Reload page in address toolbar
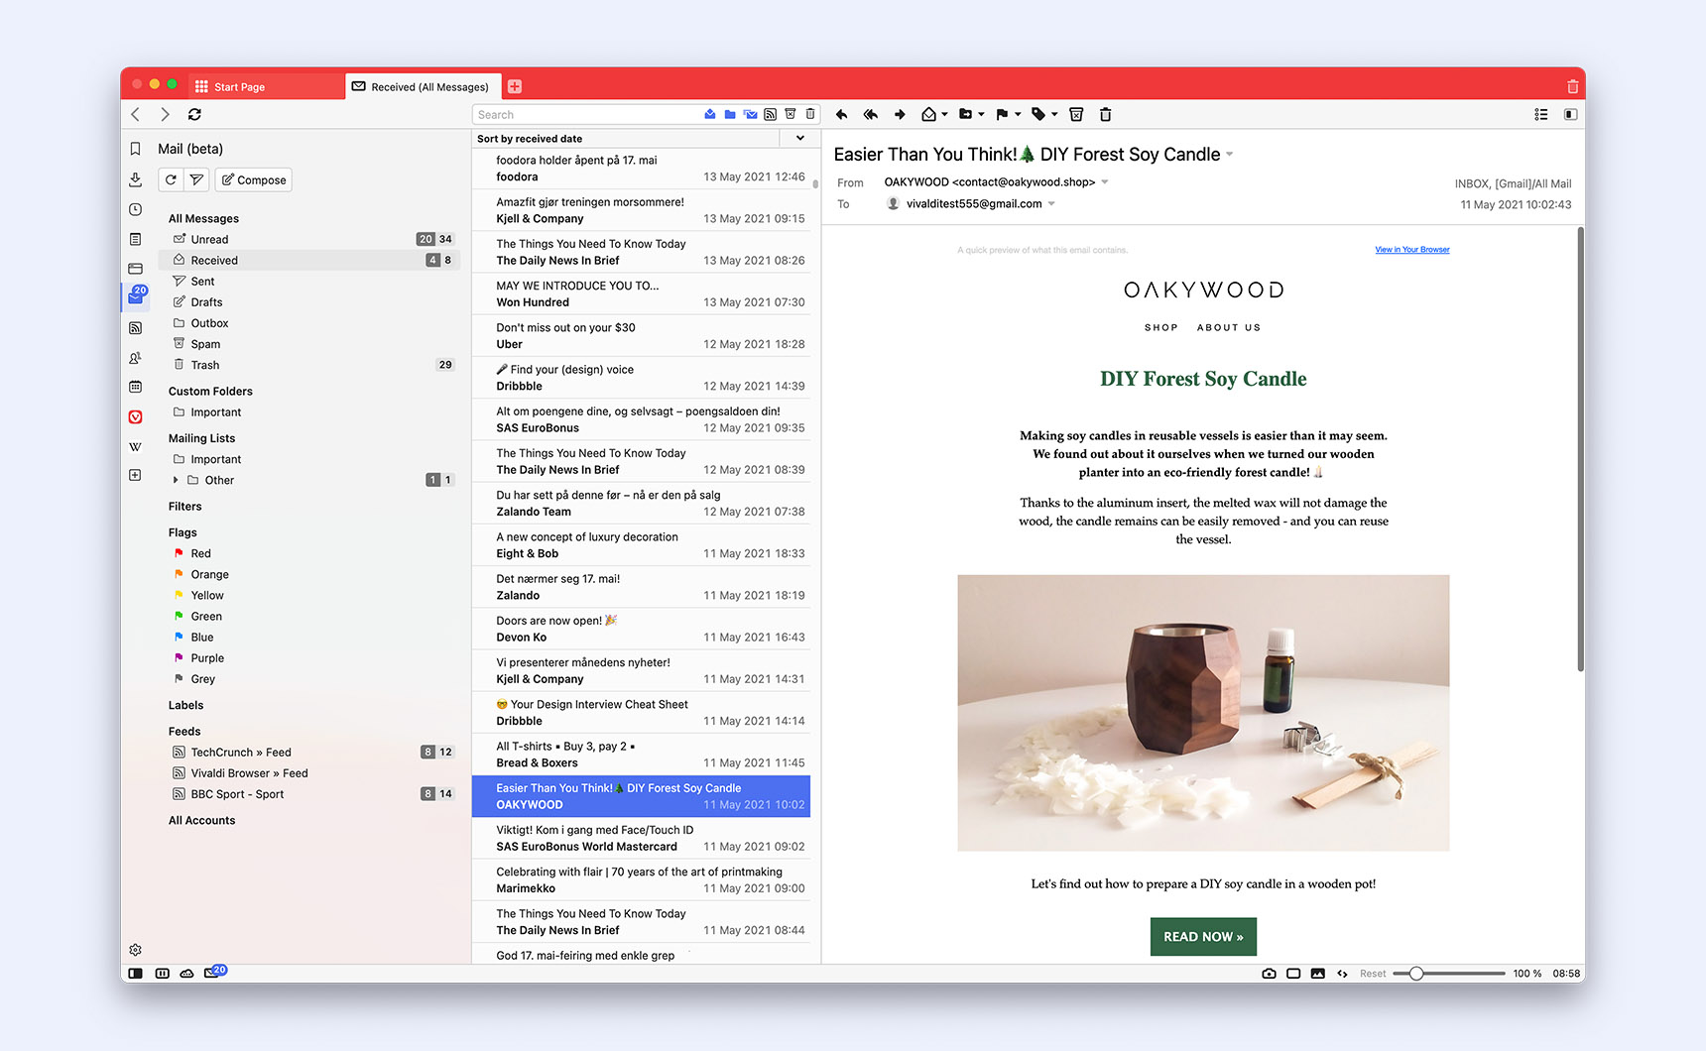The image size is (1706, 1051). tap(194, 114)
